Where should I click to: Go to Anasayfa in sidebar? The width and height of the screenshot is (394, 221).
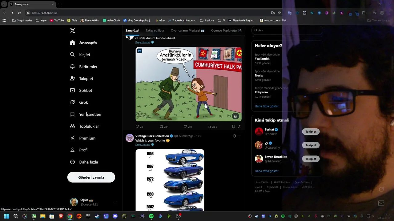point(83,43)
